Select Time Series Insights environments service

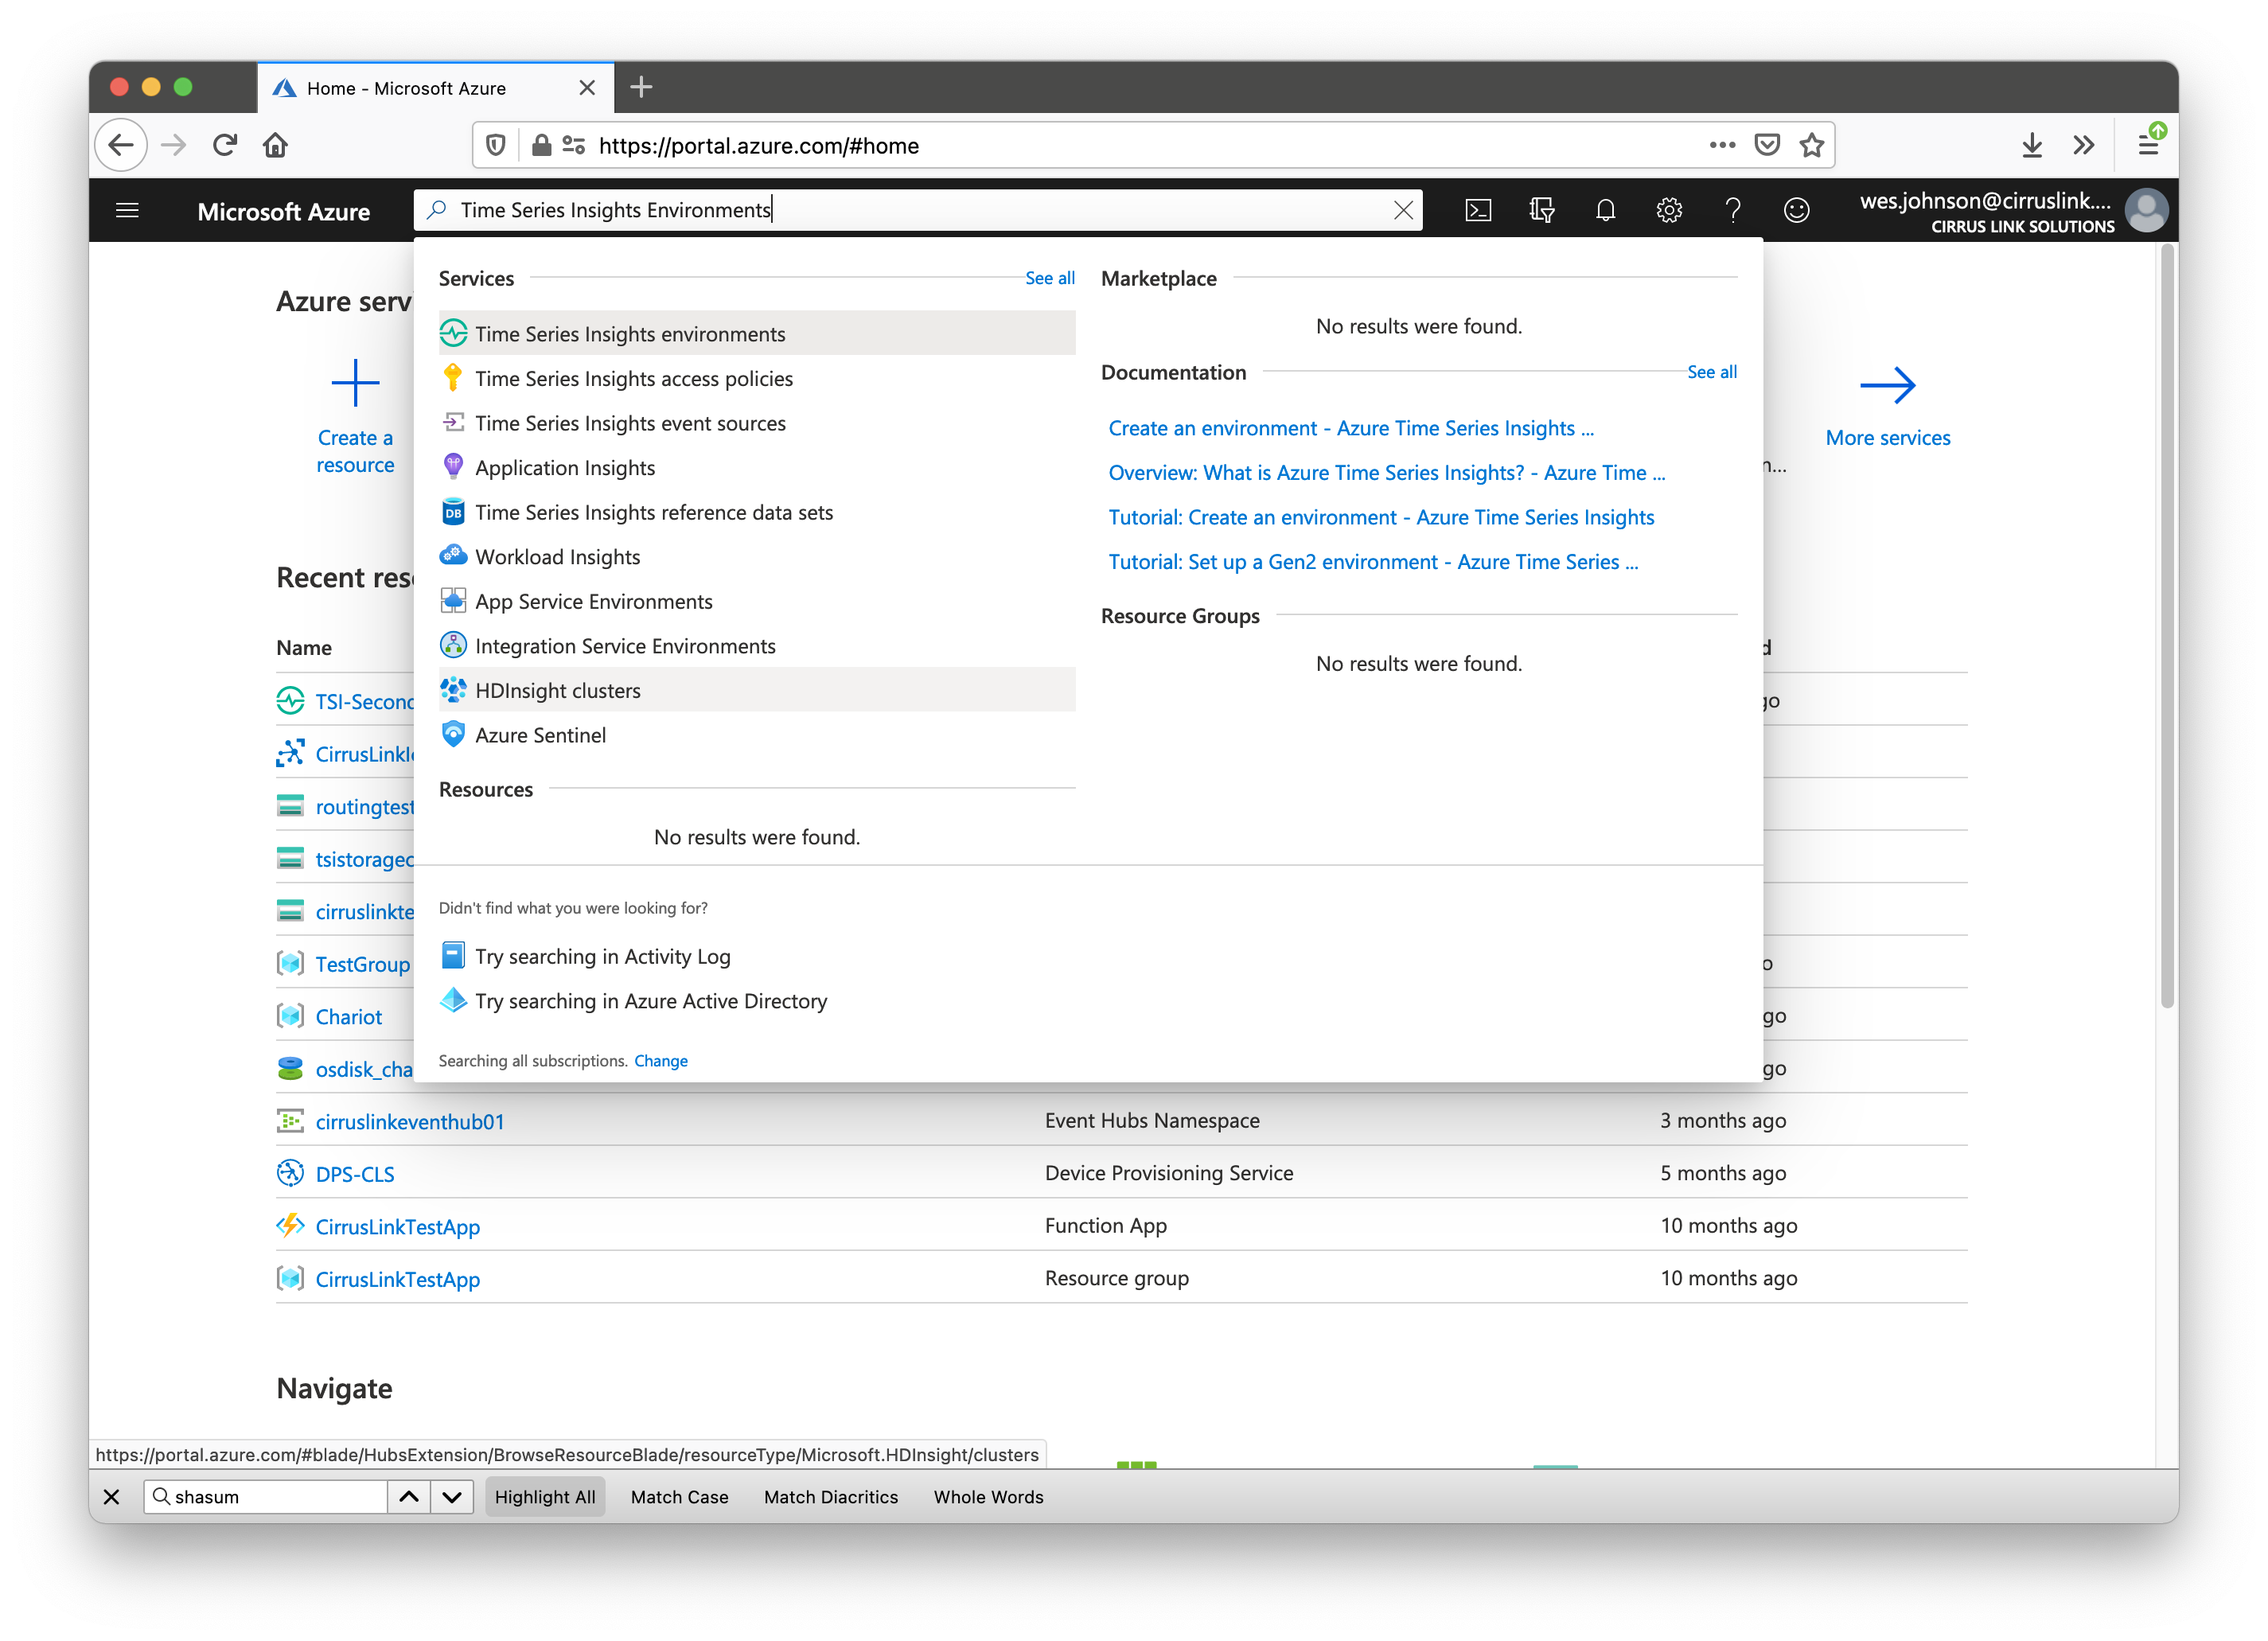point(630,334)
